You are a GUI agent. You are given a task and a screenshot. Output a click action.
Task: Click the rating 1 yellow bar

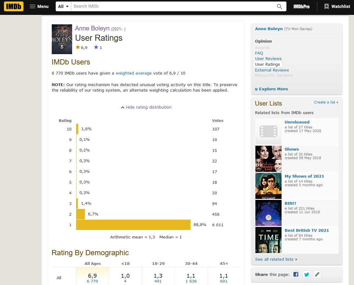133,225
